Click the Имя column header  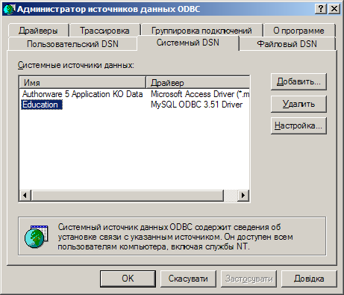click(82, 82)
